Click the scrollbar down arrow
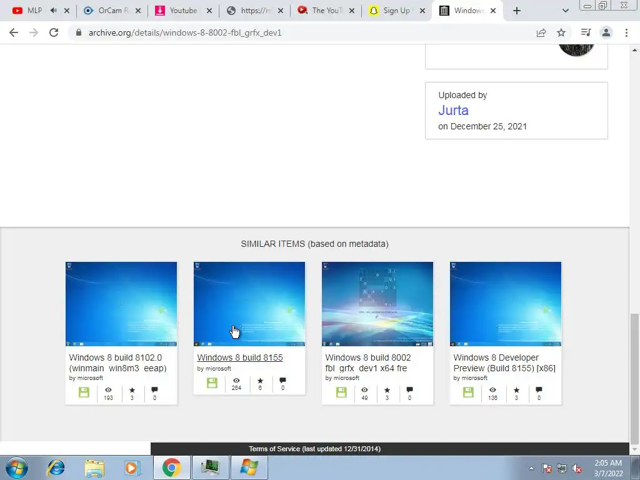The width and height of the screenshot is (640, 480). [x=634, y=449]
